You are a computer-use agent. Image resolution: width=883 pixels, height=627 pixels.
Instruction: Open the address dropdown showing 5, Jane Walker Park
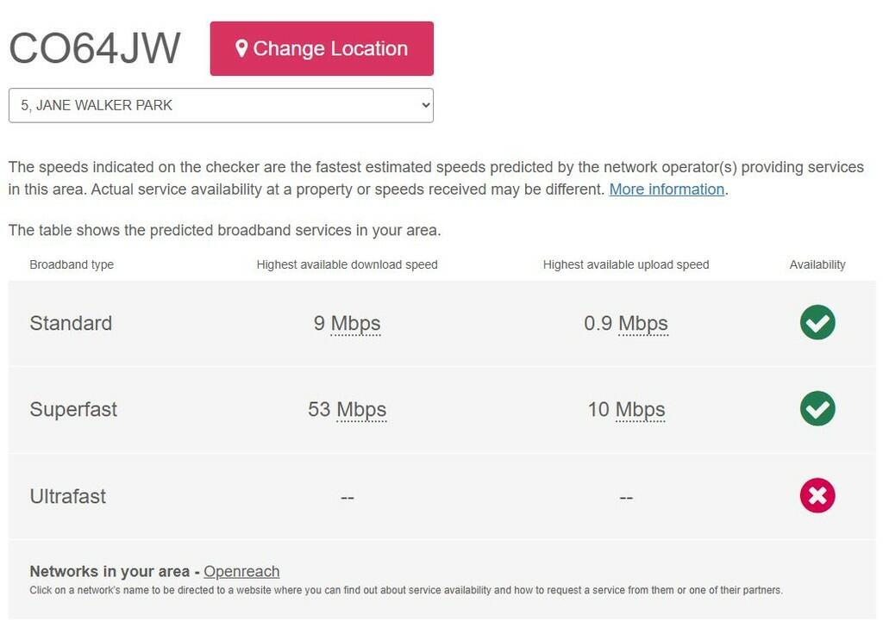coord(221,105)
